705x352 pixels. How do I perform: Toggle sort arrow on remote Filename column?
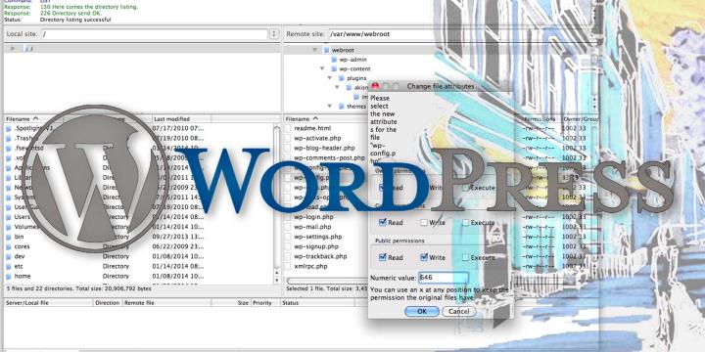pyautogui.click(x=315, y=118)
